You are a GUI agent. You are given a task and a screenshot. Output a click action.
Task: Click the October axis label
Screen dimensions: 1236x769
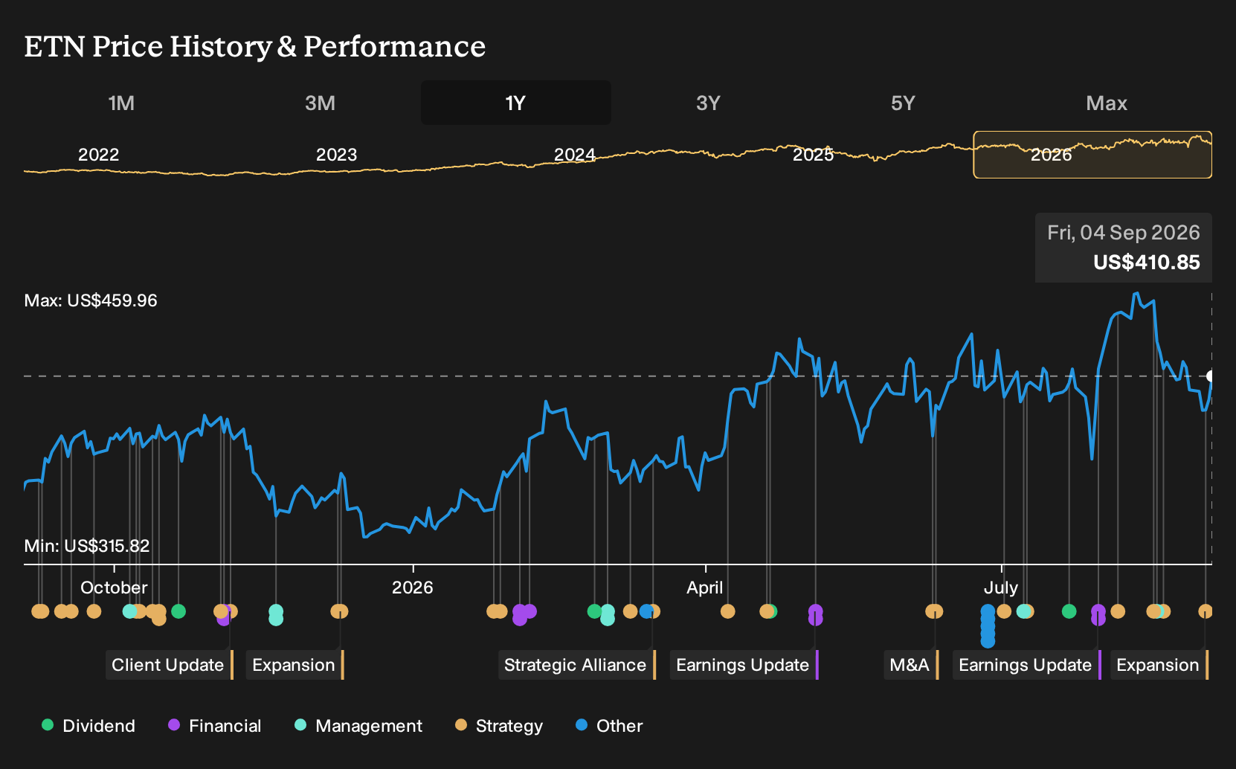(114, 588)
